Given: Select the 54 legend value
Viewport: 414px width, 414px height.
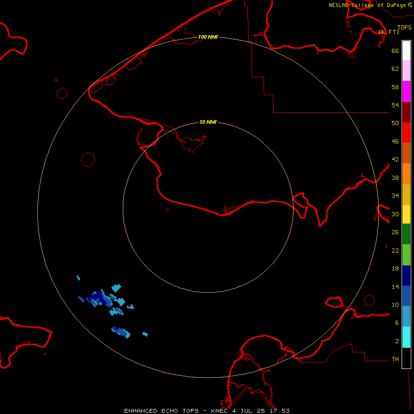Looking at the screenshot, I should click(x=395, y=105).
